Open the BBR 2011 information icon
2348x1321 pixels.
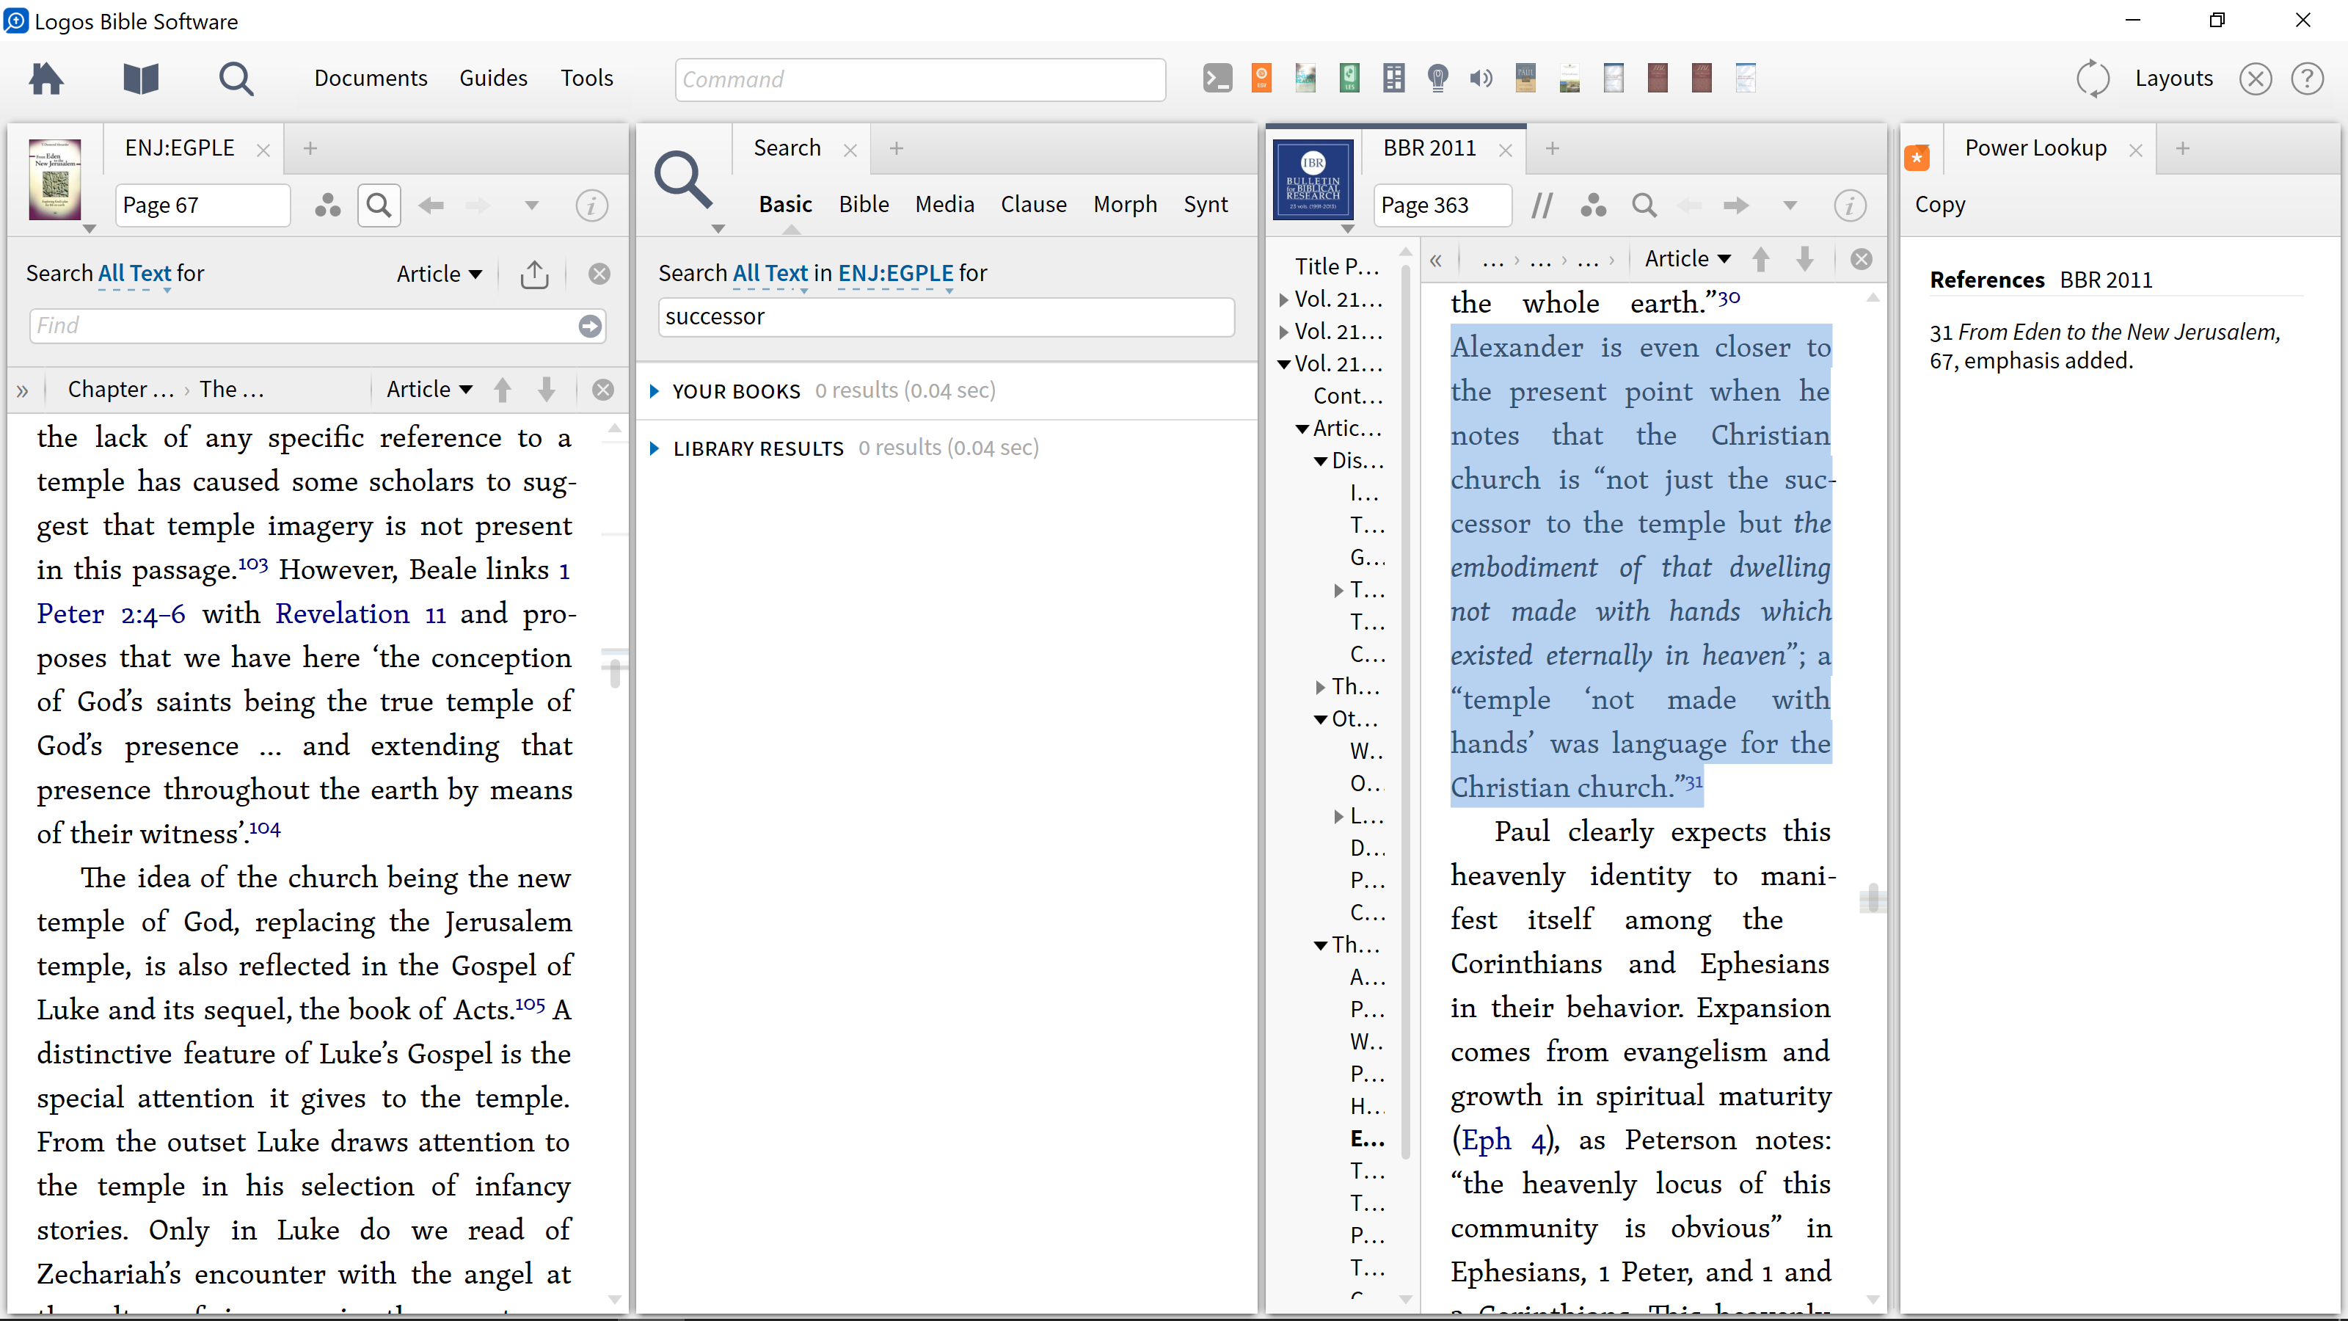(1849, 205)
